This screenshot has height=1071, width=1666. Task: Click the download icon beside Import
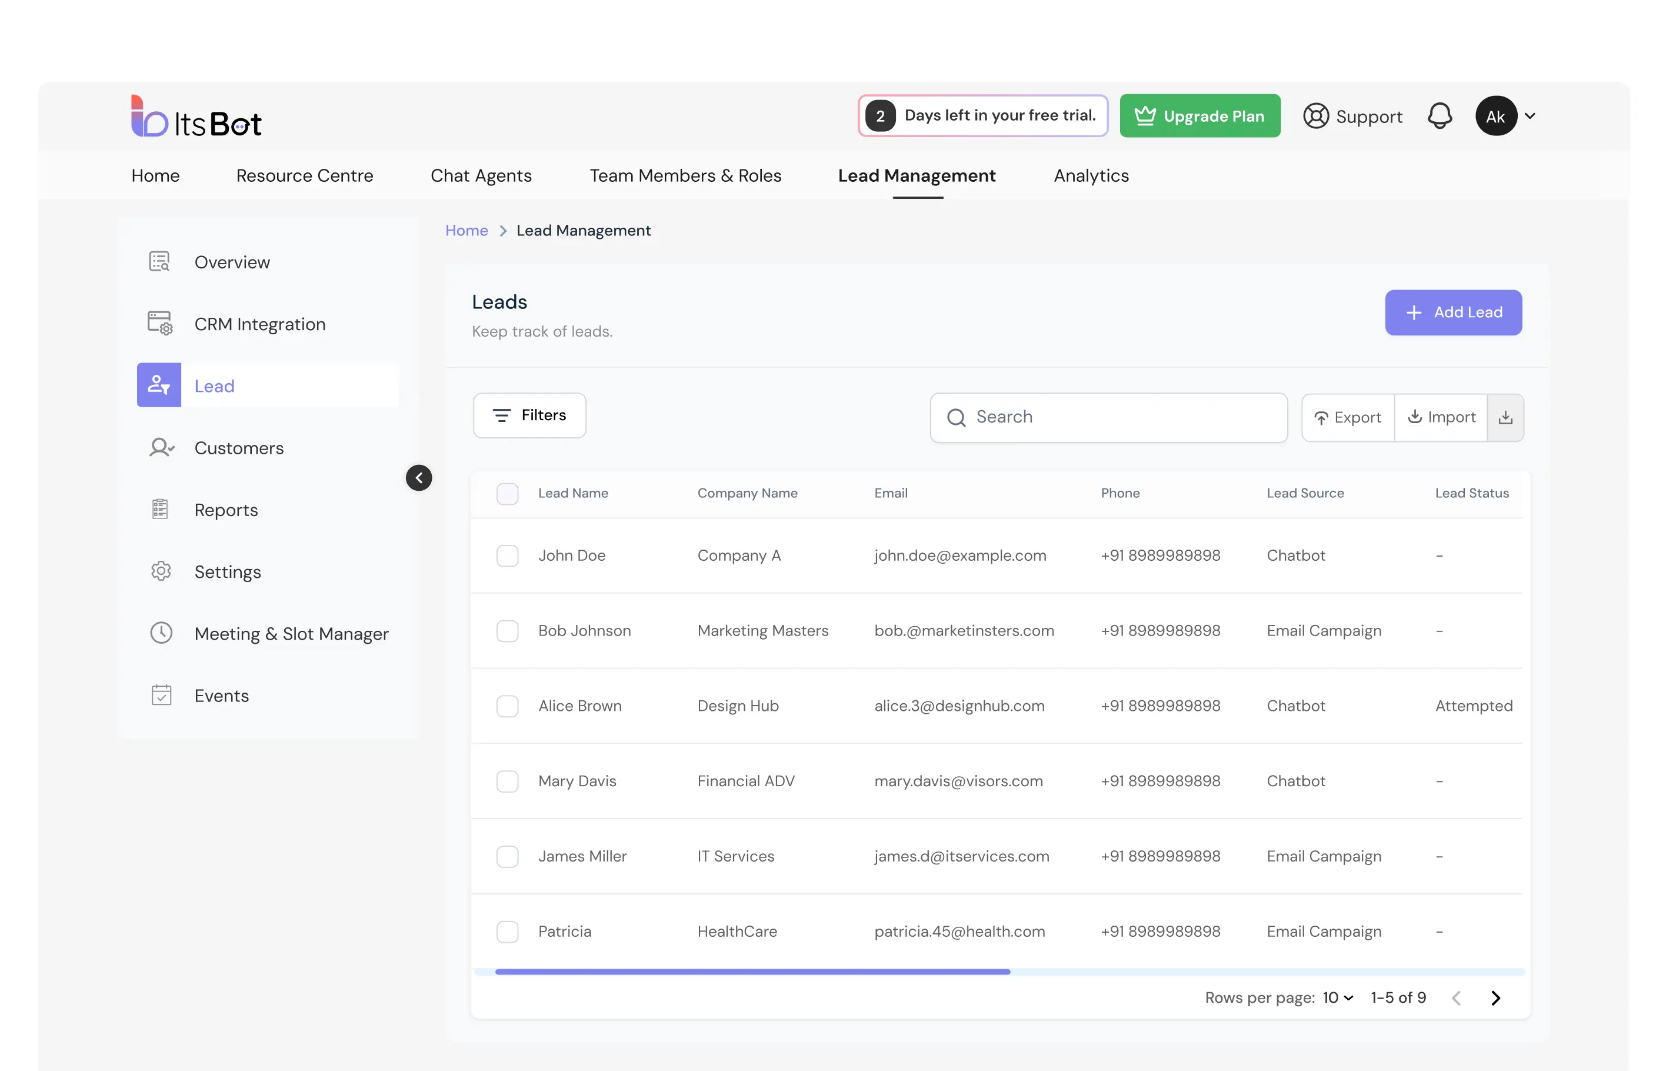click(1505, 417)
